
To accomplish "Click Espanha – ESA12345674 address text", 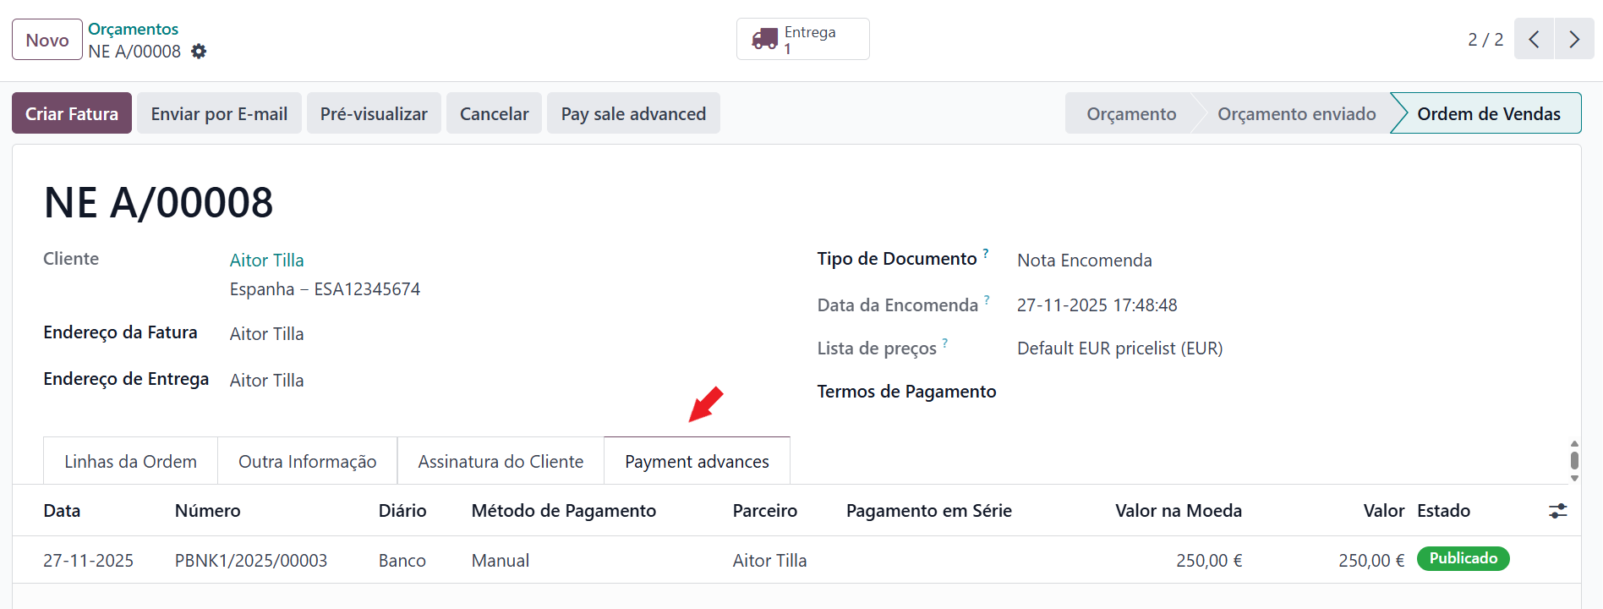I will [x=325, y=289].
